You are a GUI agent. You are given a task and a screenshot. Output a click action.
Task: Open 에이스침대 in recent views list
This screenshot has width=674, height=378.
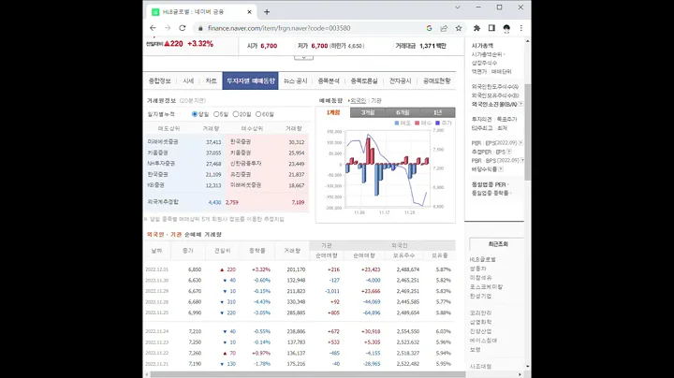pyautogui.click(x=484, y=341)
